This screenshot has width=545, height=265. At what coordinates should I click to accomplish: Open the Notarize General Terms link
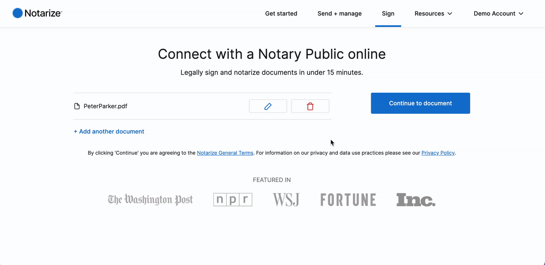(225, 153)
